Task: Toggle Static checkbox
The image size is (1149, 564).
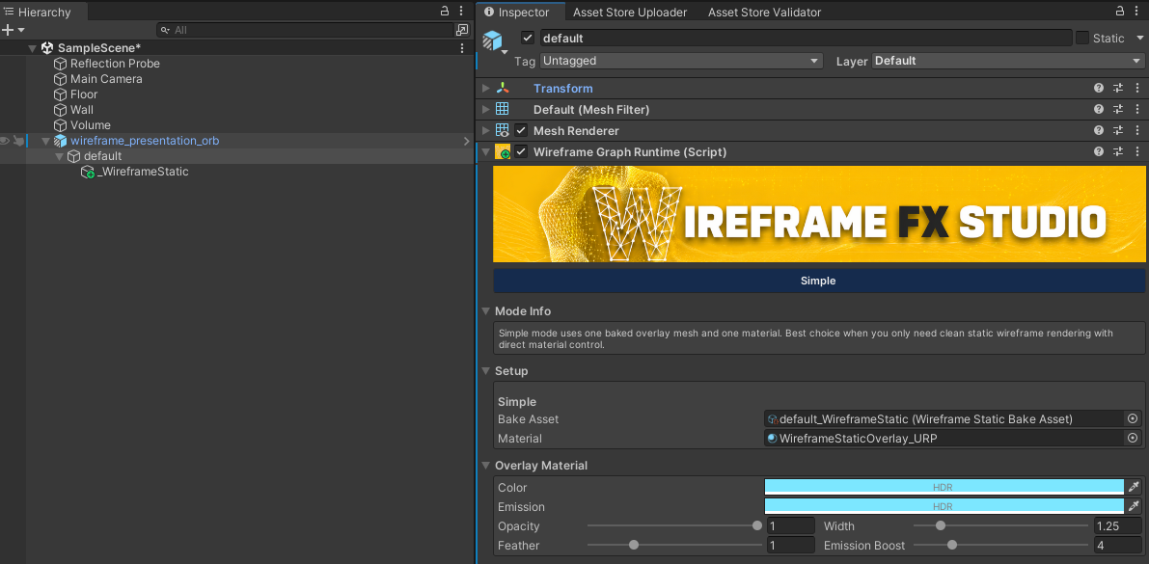Action: pyautogui.click(x=1082, y=39)
